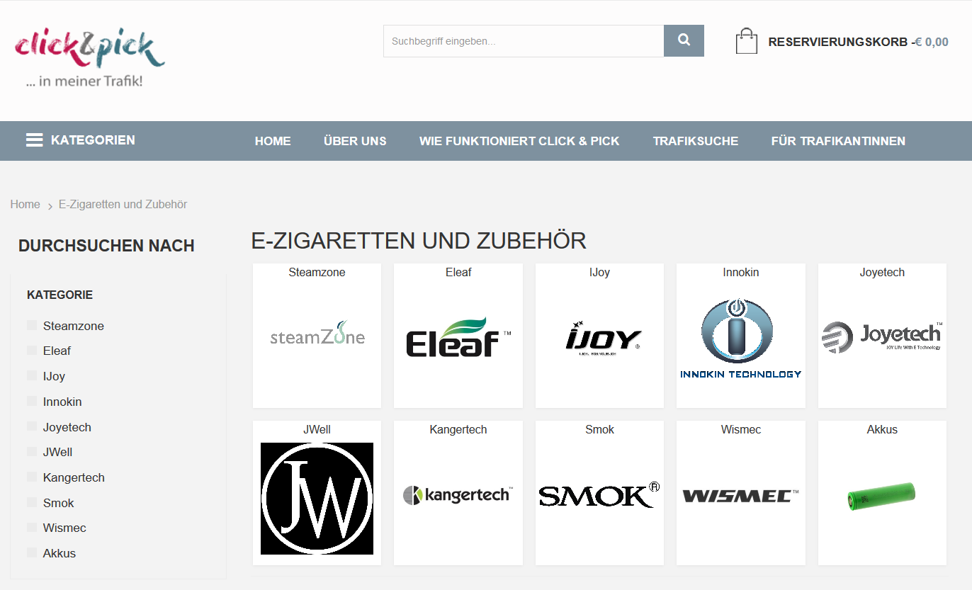972x590 pixels.
Task: Click the Smok tile title
Action: point(599,429)
